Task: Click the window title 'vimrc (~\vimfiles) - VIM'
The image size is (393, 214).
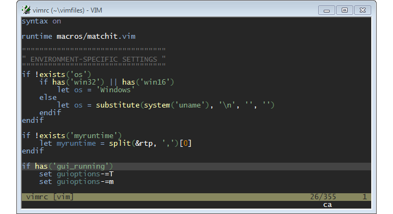Action: (67, 10)
